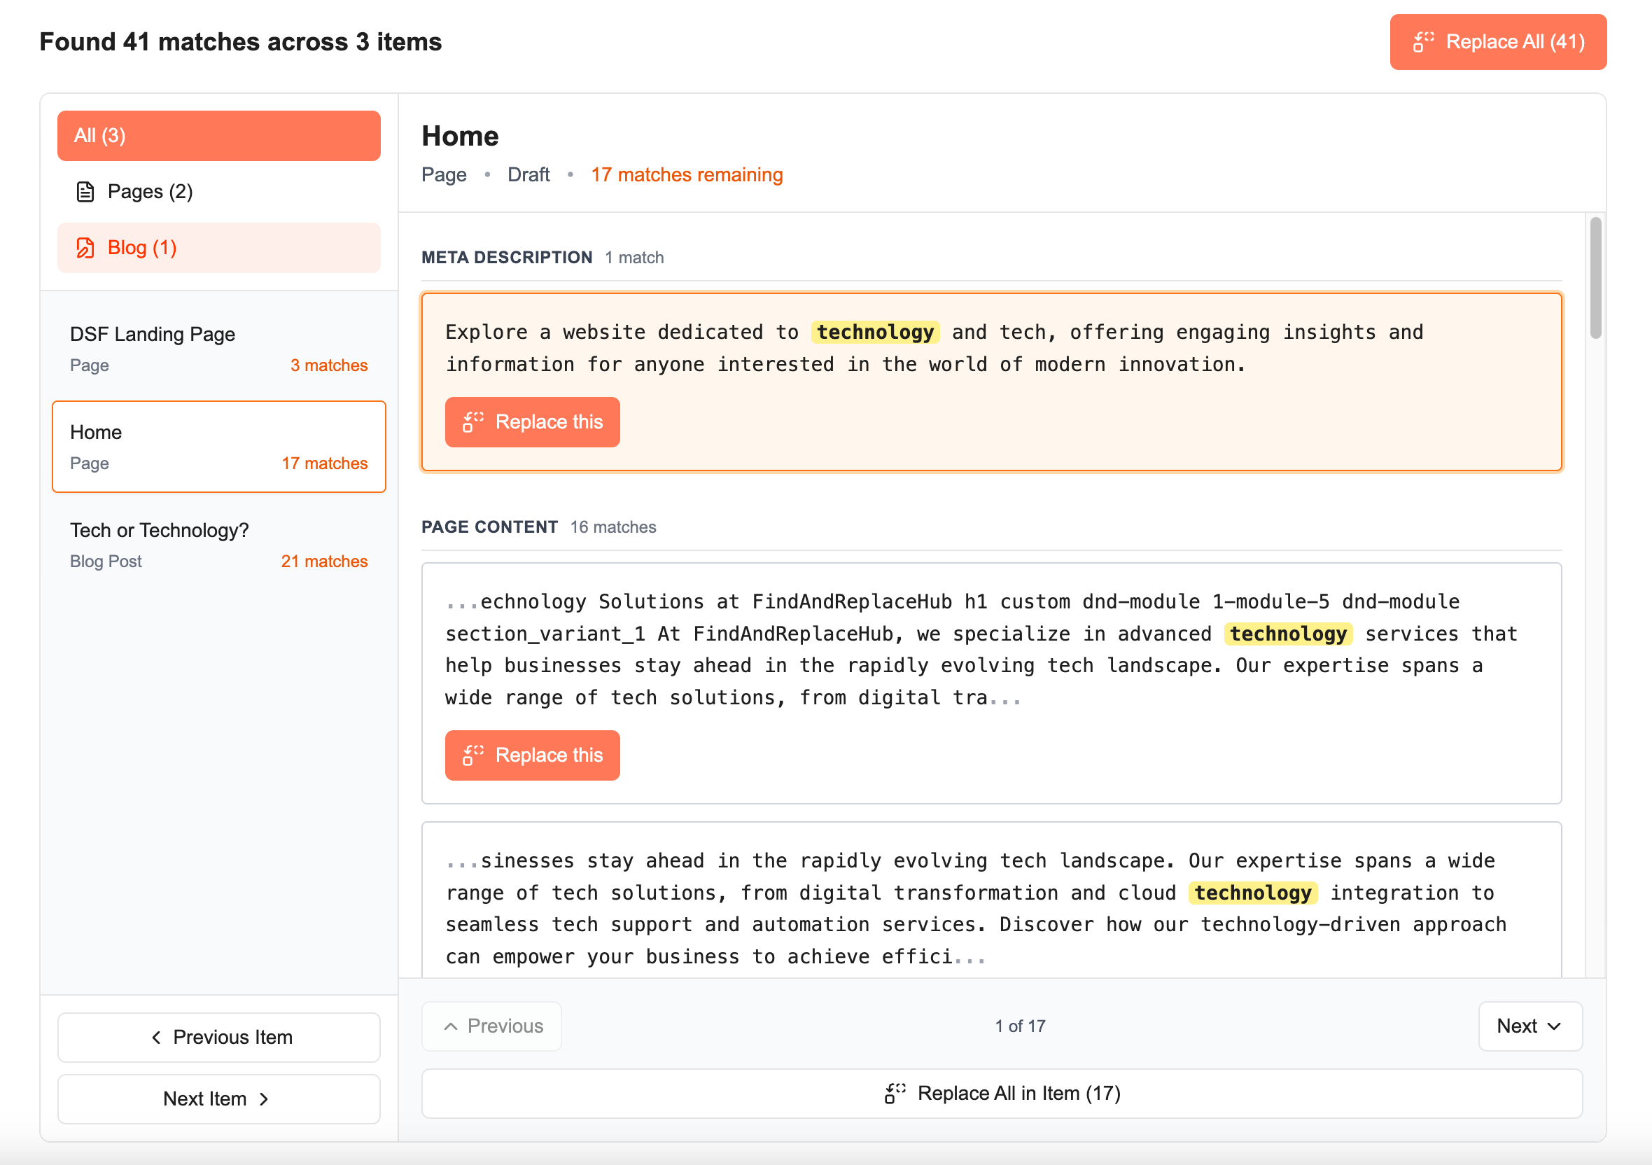The image size is (1652, 1165).
Task: Click Replace this under the meta description
Action: (533, 422)
